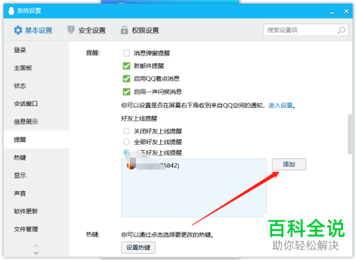The image size is (356, 260).
Task: Select 显示 in the sidebar
Action: 36,175
